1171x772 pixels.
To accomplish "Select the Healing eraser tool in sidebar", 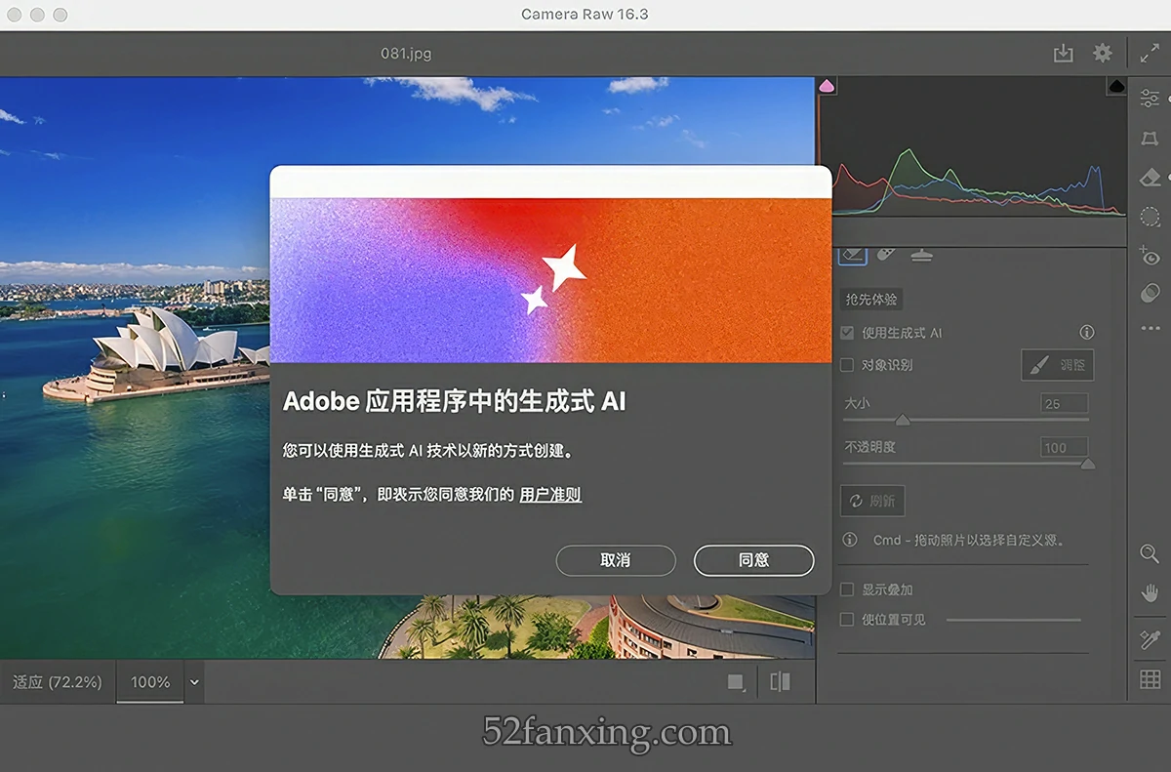I will (1150, 178).
